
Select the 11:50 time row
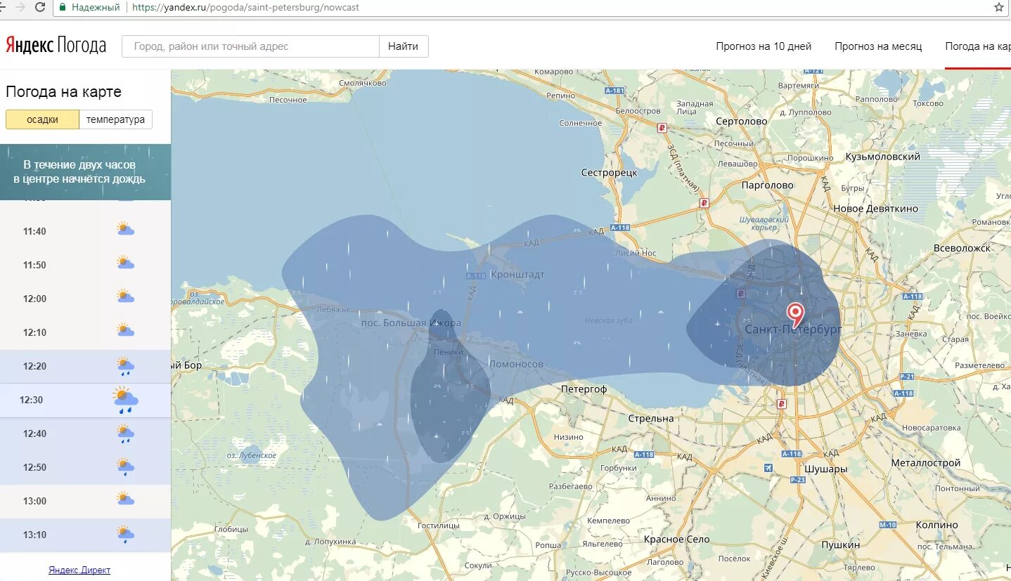[x=85, y=265]
